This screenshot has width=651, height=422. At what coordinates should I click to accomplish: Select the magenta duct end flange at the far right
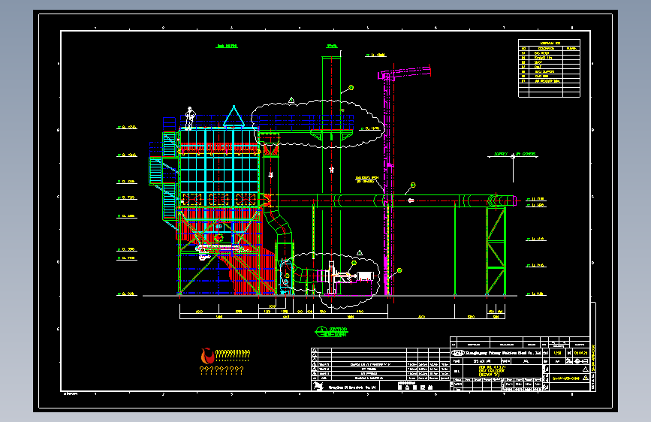tap(514, 201)
